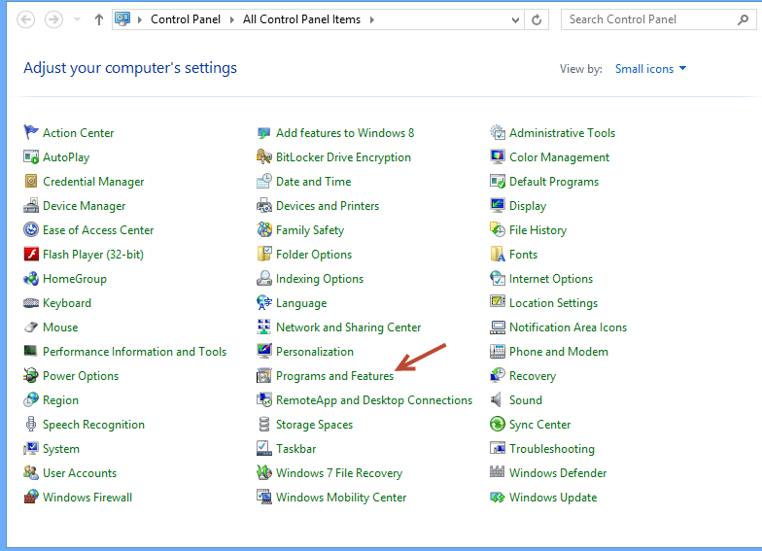Open the Programs and Features icon
The width and height of the screenshot is (762, 551).
[264, 375]
